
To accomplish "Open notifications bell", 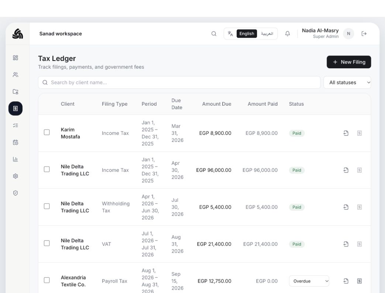I will [x=288, y=34].
